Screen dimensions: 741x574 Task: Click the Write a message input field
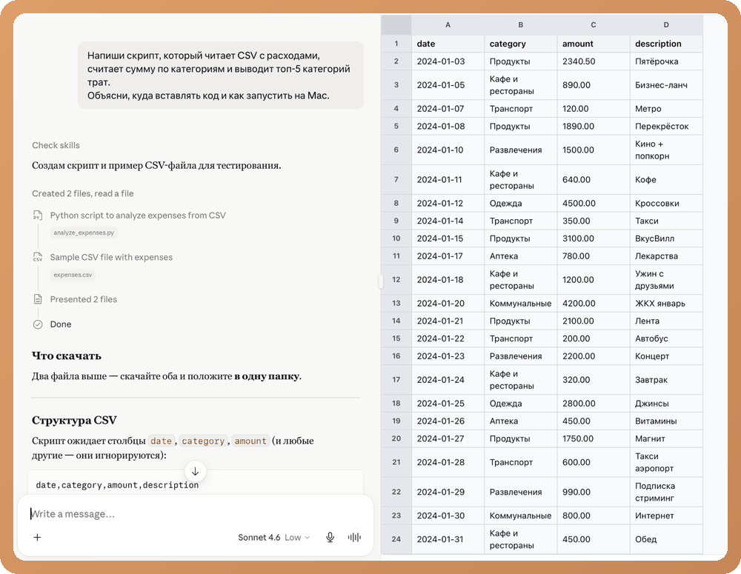coord(195,514)
